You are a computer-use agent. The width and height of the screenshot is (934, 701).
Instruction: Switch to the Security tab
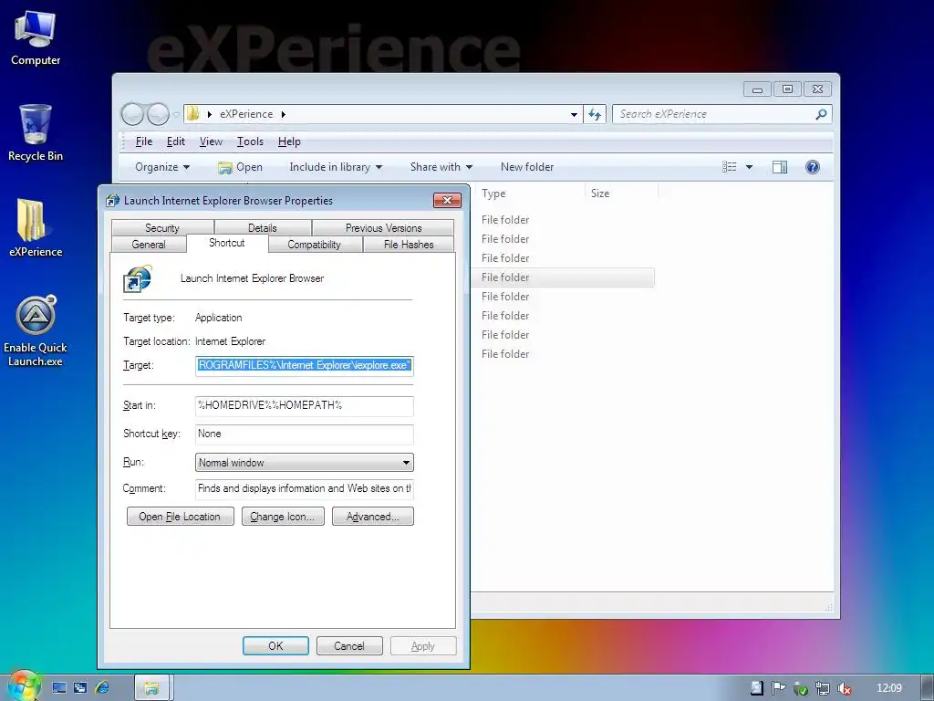point(162,227)
